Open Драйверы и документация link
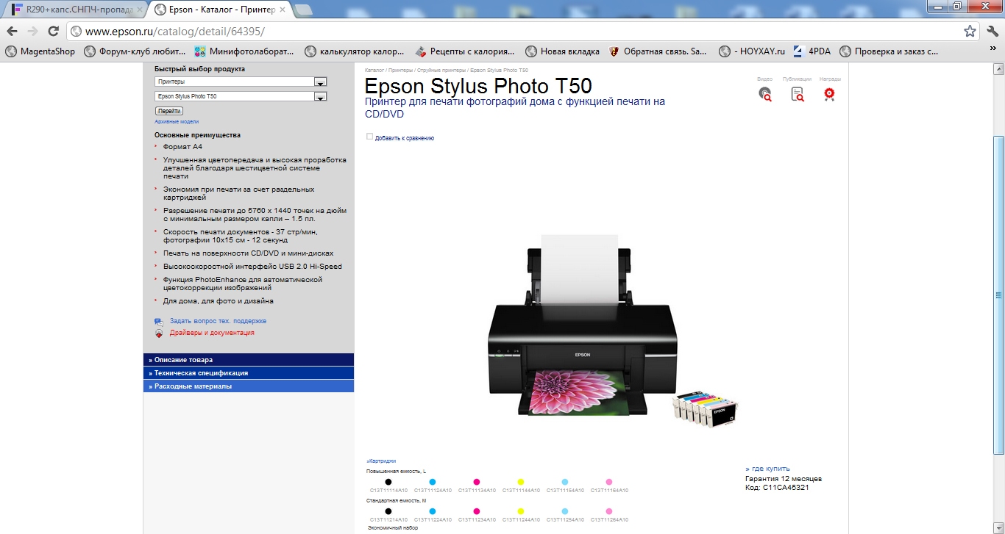Viewport: 1005px width, 534px height. point(212,333)
